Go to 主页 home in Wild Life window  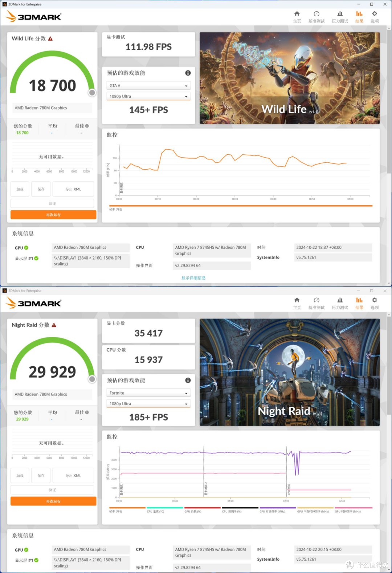297,17
